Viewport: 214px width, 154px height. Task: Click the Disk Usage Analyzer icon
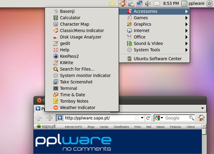tap(56, 37)
